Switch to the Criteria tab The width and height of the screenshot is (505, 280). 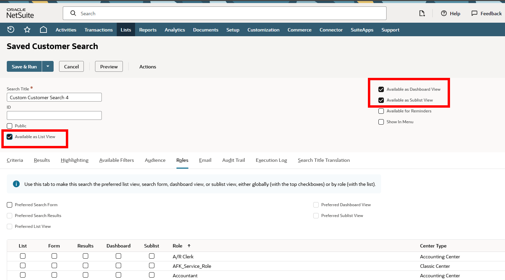pyautogui.click(x=15, y=160)
